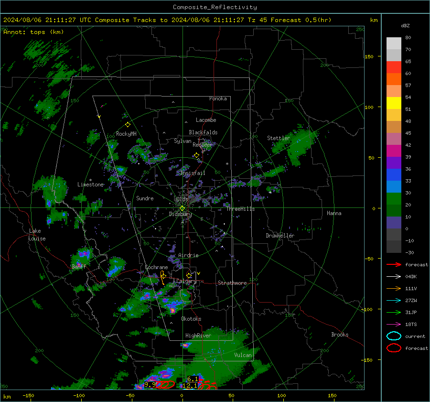Click the Sundre map label
430x402 pixels.
(145, 198)
